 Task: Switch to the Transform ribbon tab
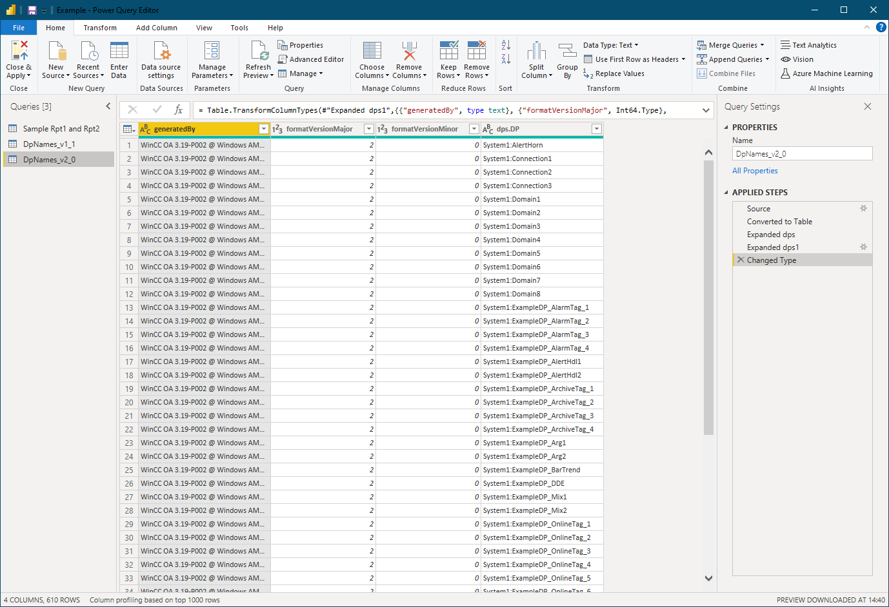tap(100, 28)
